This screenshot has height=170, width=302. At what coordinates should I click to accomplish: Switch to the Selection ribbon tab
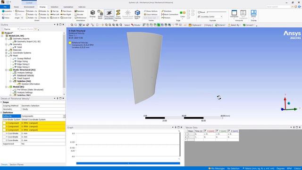click(x=54, y=7)
